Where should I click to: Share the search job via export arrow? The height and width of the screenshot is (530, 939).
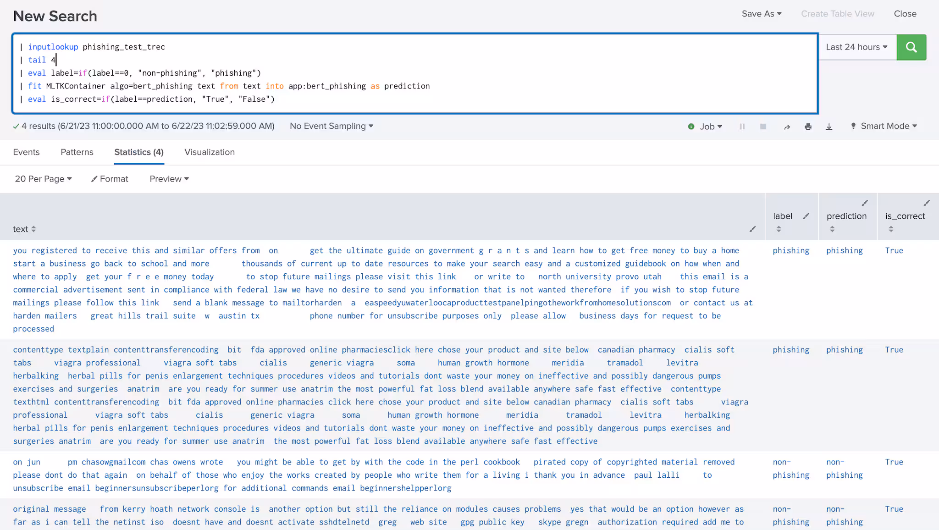pos(787,127)
